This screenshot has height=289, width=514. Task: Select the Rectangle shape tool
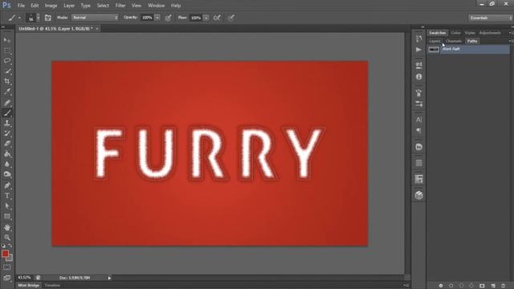(x=7, y=216)
